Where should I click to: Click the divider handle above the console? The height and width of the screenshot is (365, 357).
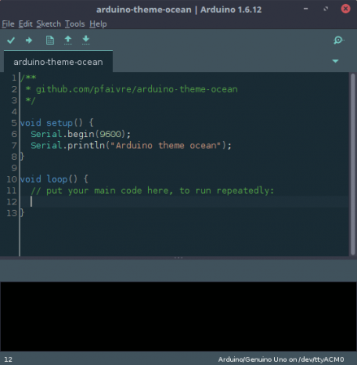pyautogui.click(x=178, y=258)
